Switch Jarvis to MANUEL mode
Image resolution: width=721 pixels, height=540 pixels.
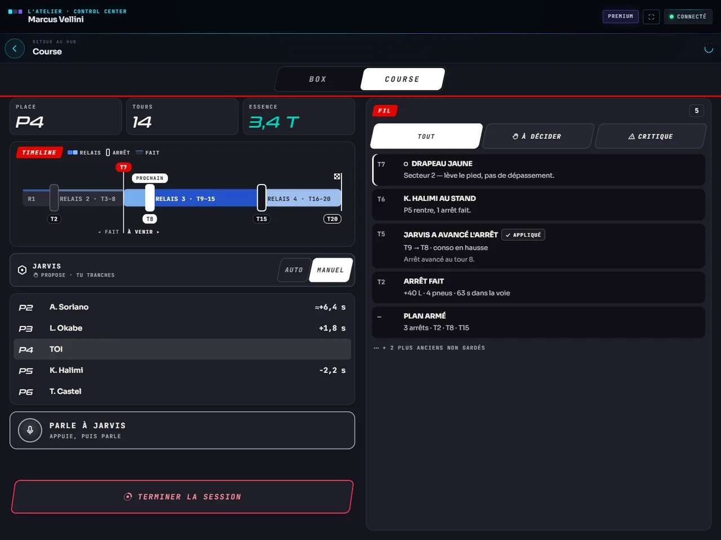click(331, 270)
